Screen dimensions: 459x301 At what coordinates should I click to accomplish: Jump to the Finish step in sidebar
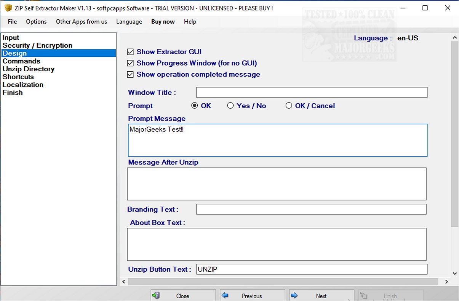tap(59, 93)
